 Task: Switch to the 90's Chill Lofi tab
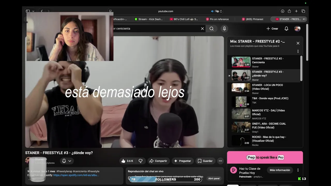[184, 19]
